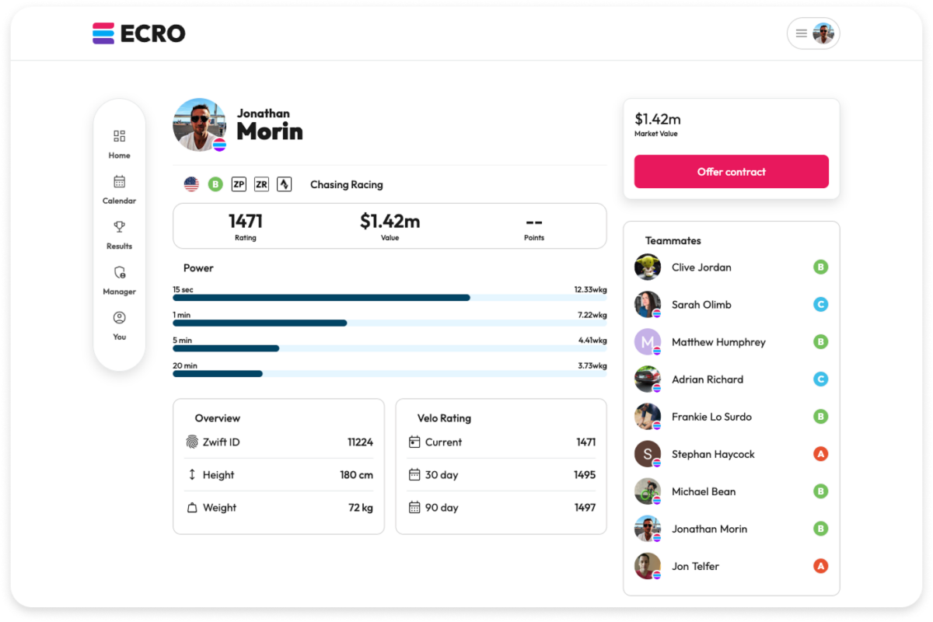Image resolution: width=933 pixels, height=622 pixels.
Task: Click Sarah Olimb's C category badge
Action: click(x=821, y=304)
